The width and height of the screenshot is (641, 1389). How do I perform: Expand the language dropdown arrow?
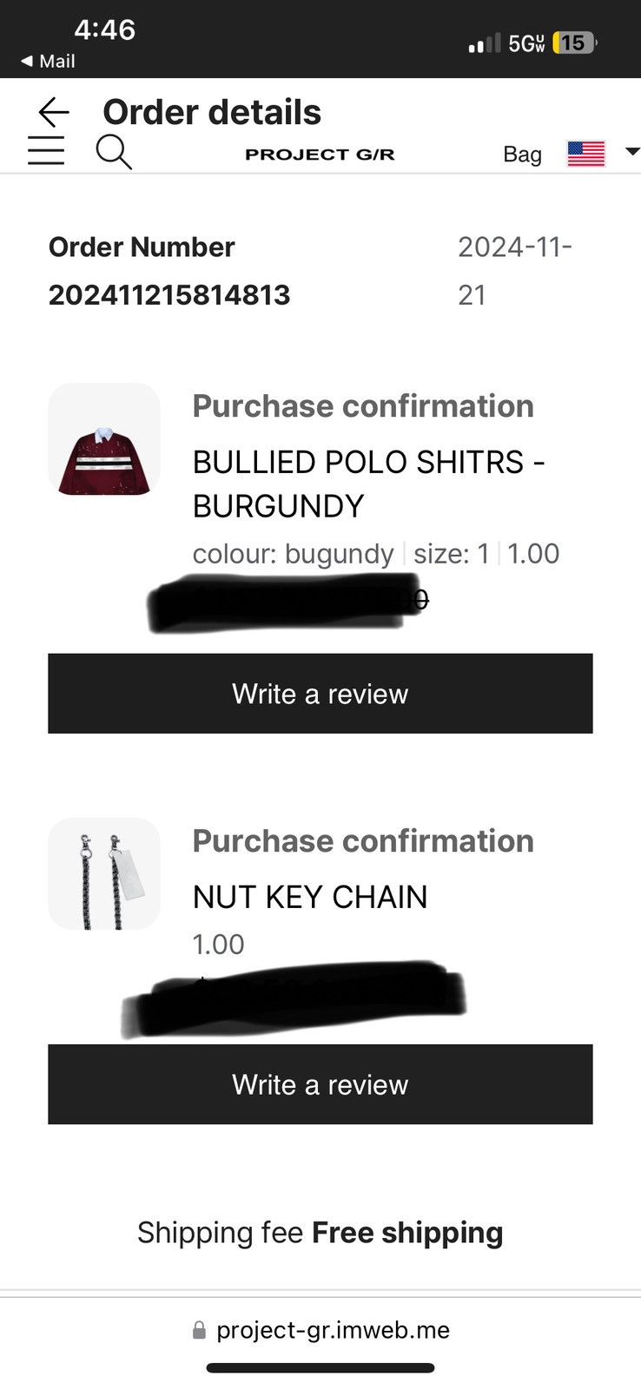[632, 152]
